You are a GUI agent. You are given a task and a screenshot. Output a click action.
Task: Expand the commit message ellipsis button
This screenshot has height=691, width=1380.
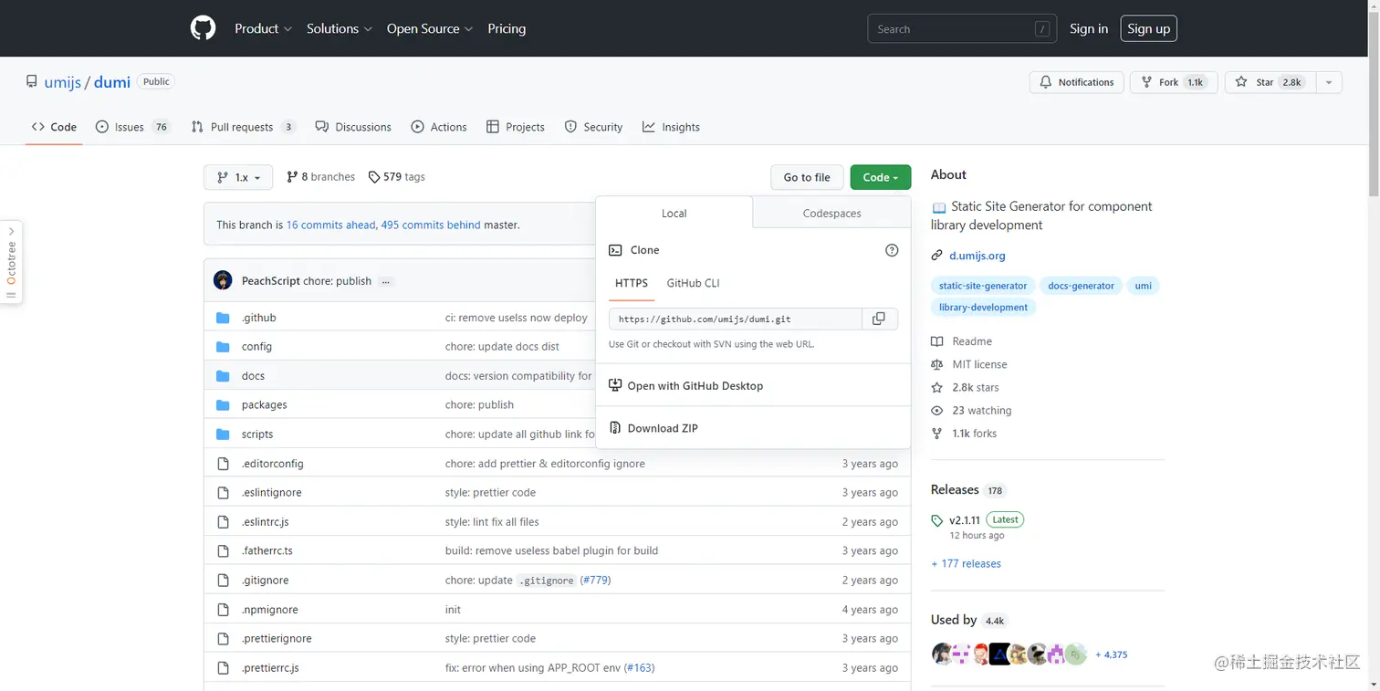click(x=386, y=281)
